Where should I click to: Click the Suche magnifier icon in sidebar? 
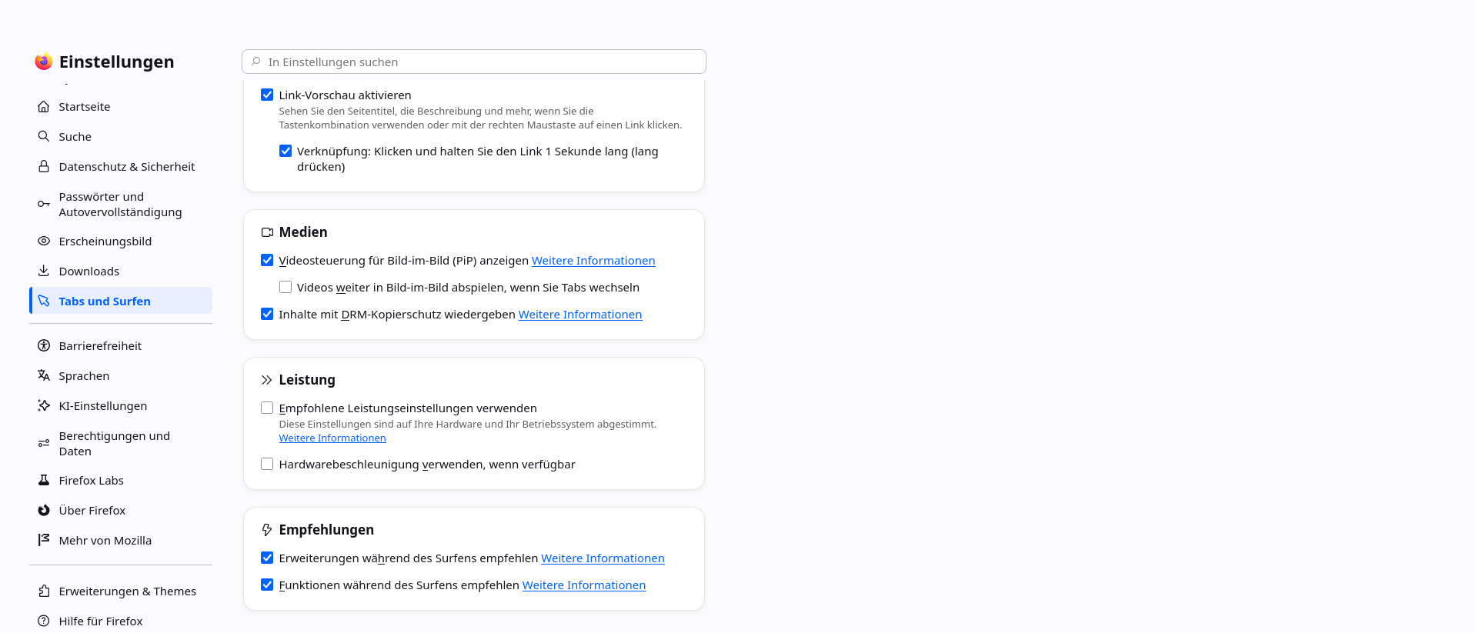(44, 137)
